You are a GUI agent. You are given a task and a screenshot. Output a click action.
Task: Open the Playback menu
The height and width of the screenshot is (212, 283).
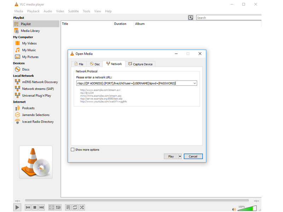coord(33,11)
